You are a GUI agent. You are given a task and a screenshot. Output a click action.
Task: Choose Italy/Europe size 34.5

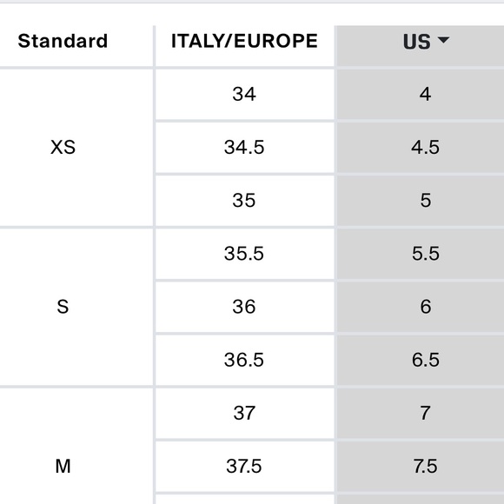(x=245, y=148)
